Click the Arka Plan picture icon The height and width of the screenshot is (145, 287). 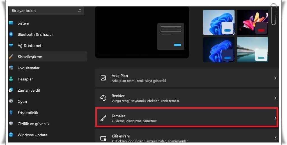click(x=103, y=78)
